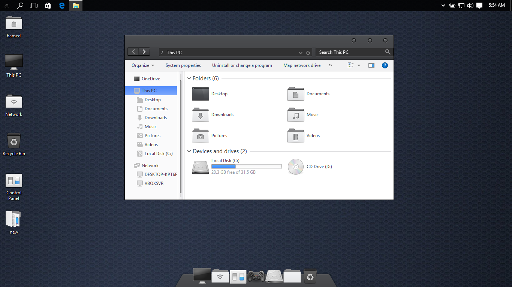Click the Local Disk (C:) usage bar
The height and width of the screenshot is (287, 512).
(246, 167)
